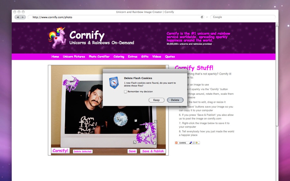Click the Cornify unicorn logo in the header
The image size is (290, 181).
tap(57, 37)
